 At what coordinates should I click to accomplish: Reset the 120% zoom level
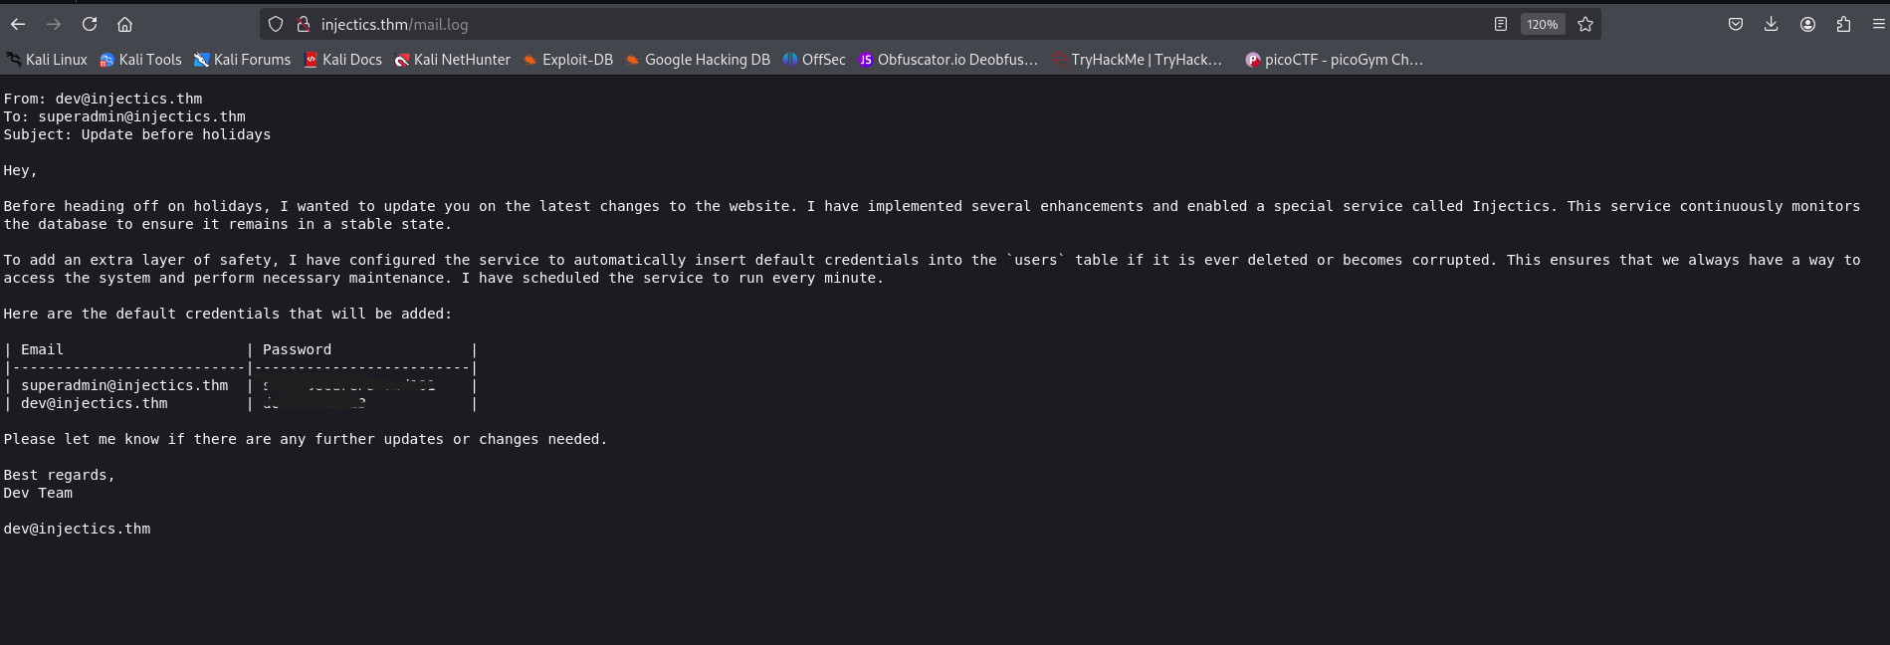1542,24
